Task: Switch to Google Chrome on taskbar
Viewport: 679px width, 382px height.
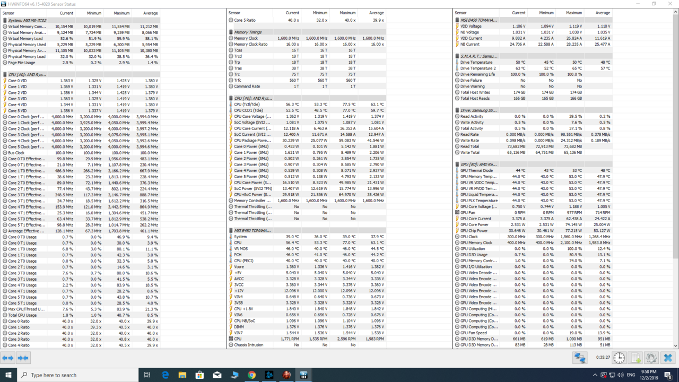Action: pyautogui.click(x=251, y=375)
